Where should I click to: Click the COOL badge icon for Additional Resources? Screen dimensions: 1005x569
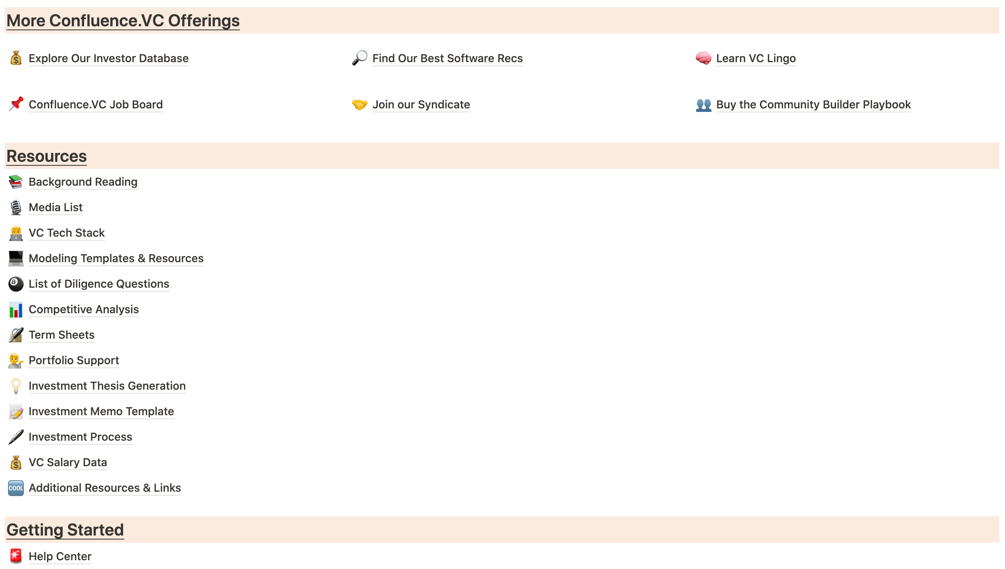pos(16,488)
